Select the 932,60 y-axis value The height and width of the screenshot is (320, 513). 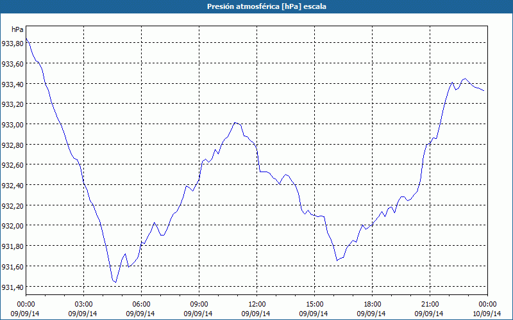pos(12,165)
